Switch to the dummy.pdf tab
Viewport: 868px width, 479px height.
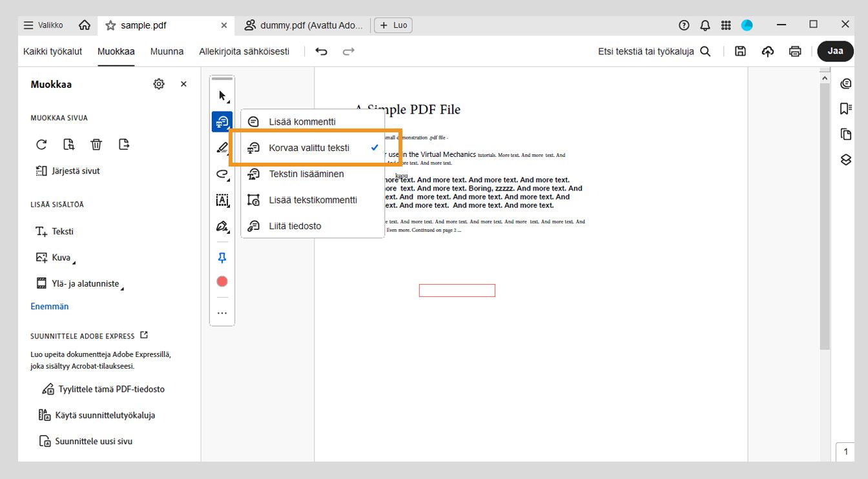coord(303,25)
